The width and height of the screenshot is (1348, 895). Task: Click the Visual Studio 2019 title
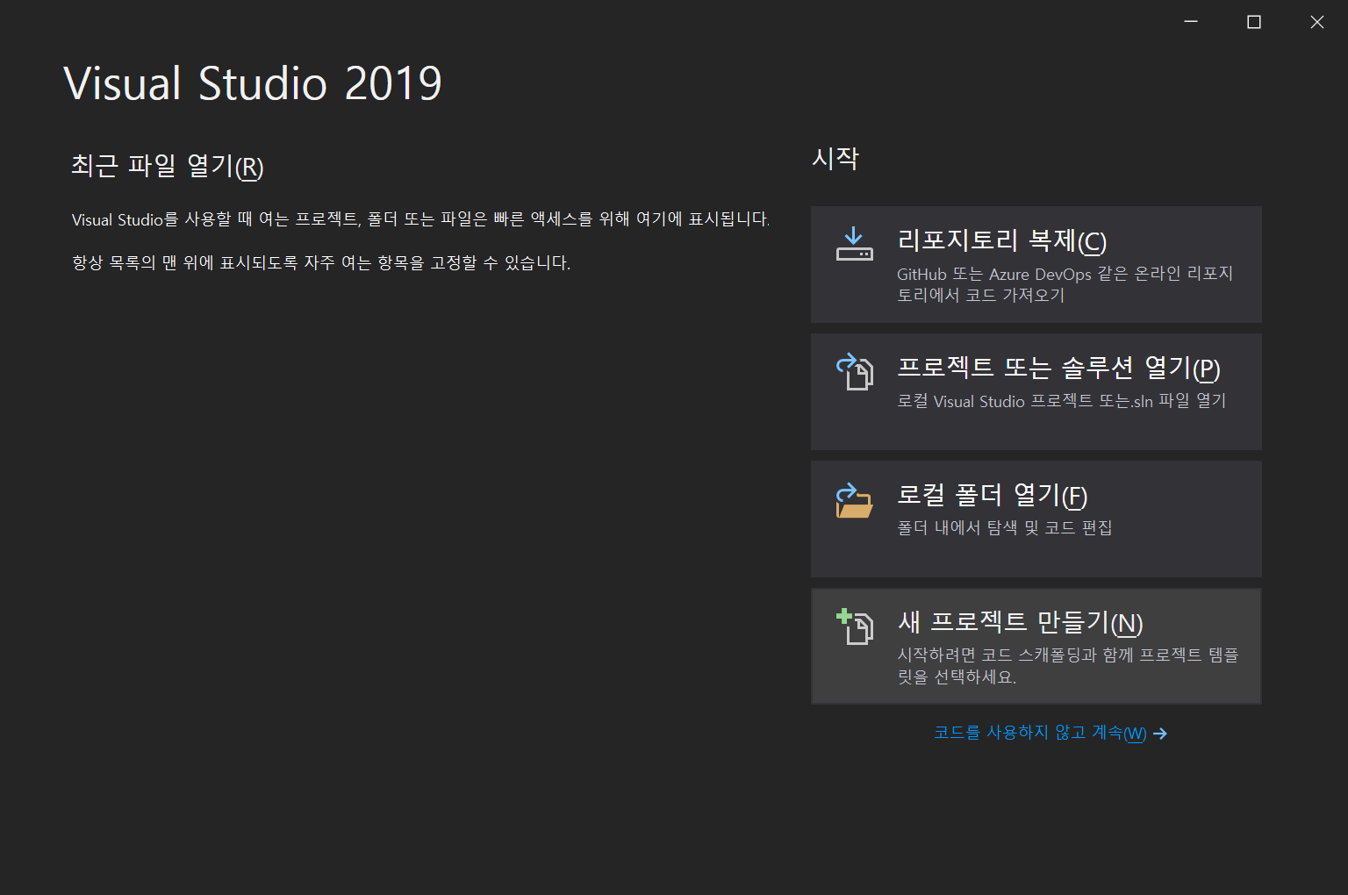(x=253, y=83)
